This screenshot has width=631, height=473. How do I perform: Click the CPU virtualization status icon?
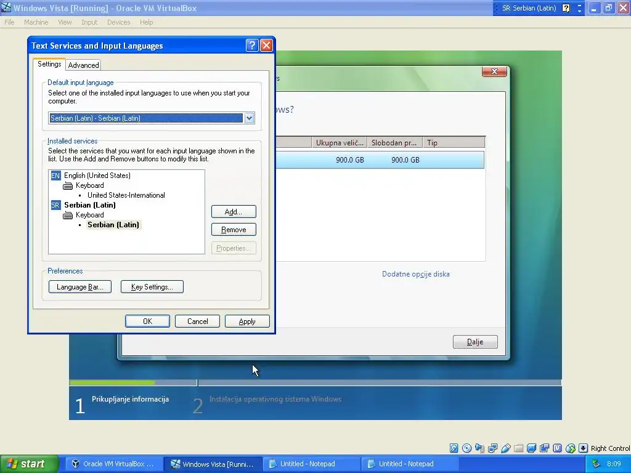[557, 448]
